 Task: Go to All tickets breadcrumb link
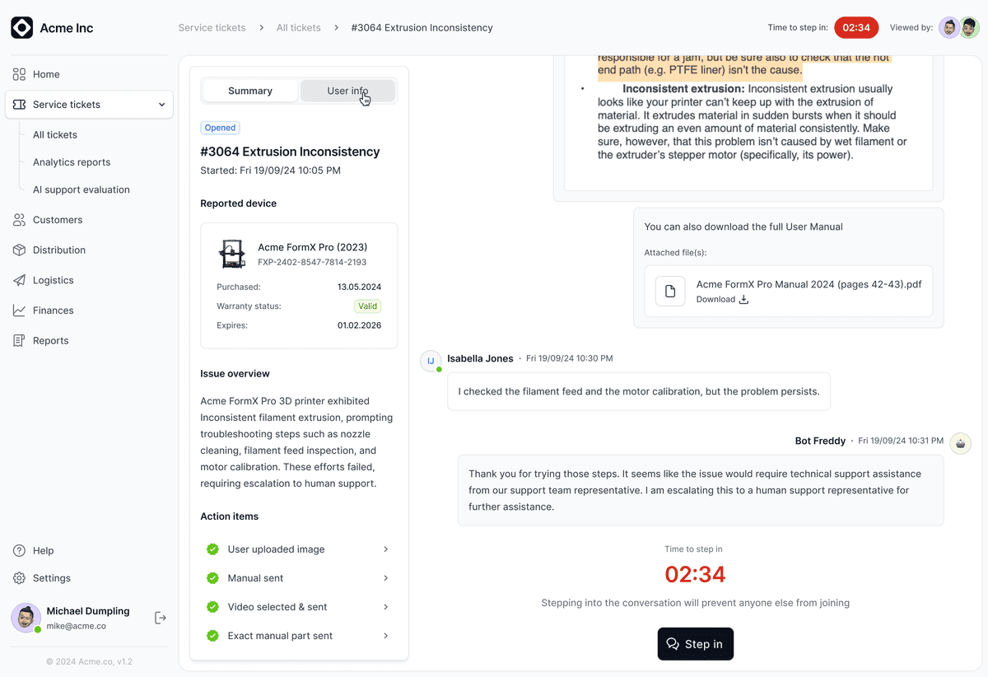[299, 28]
